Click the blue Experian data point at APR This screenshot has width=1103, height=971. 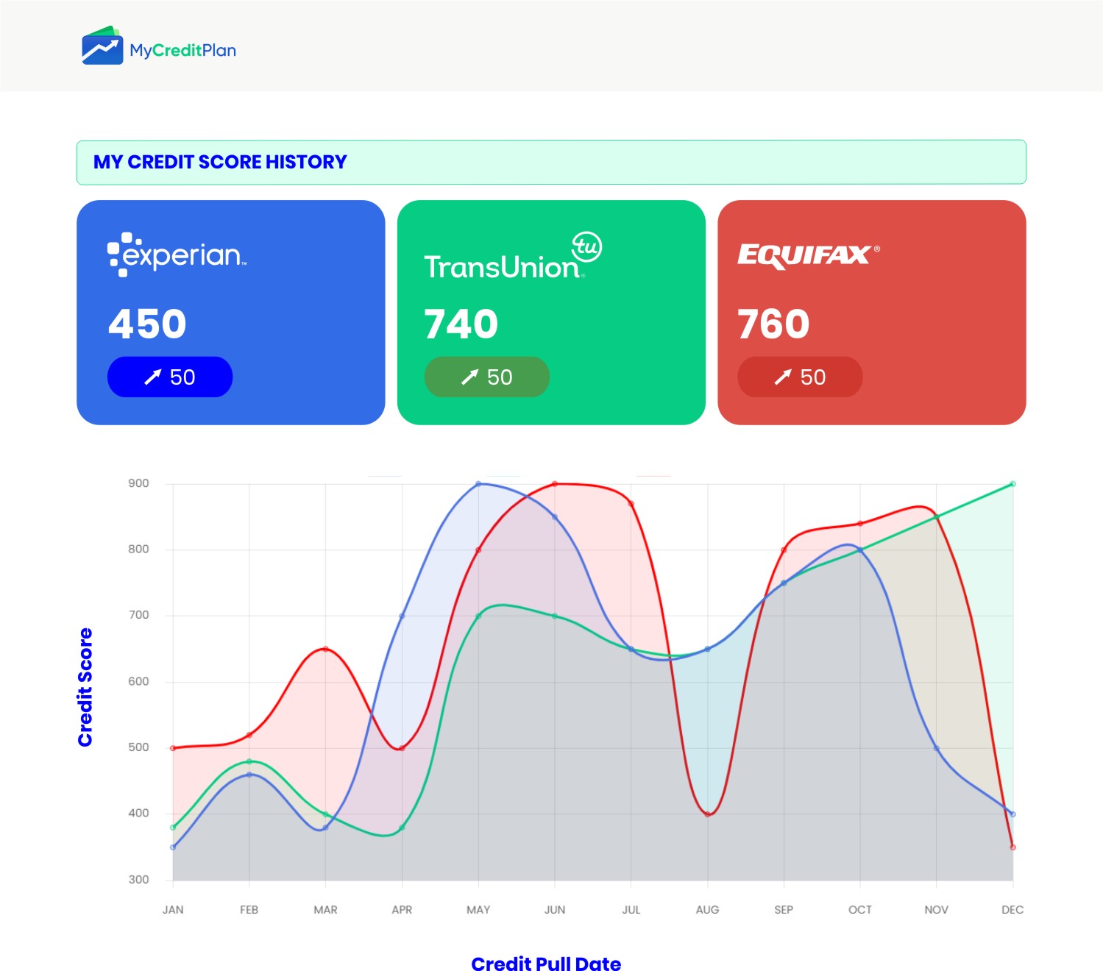[x=402, y=616]
